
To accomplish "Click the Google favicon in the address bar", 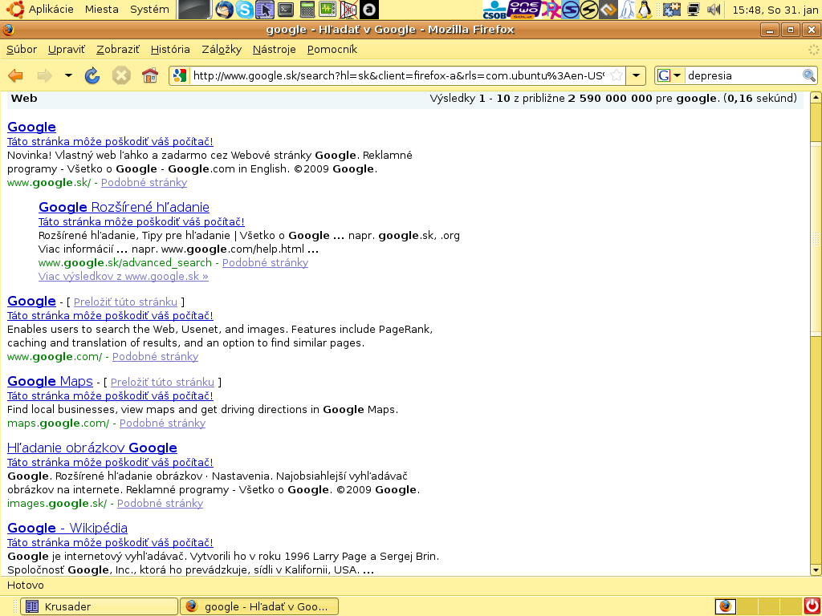I will [180, 76].
